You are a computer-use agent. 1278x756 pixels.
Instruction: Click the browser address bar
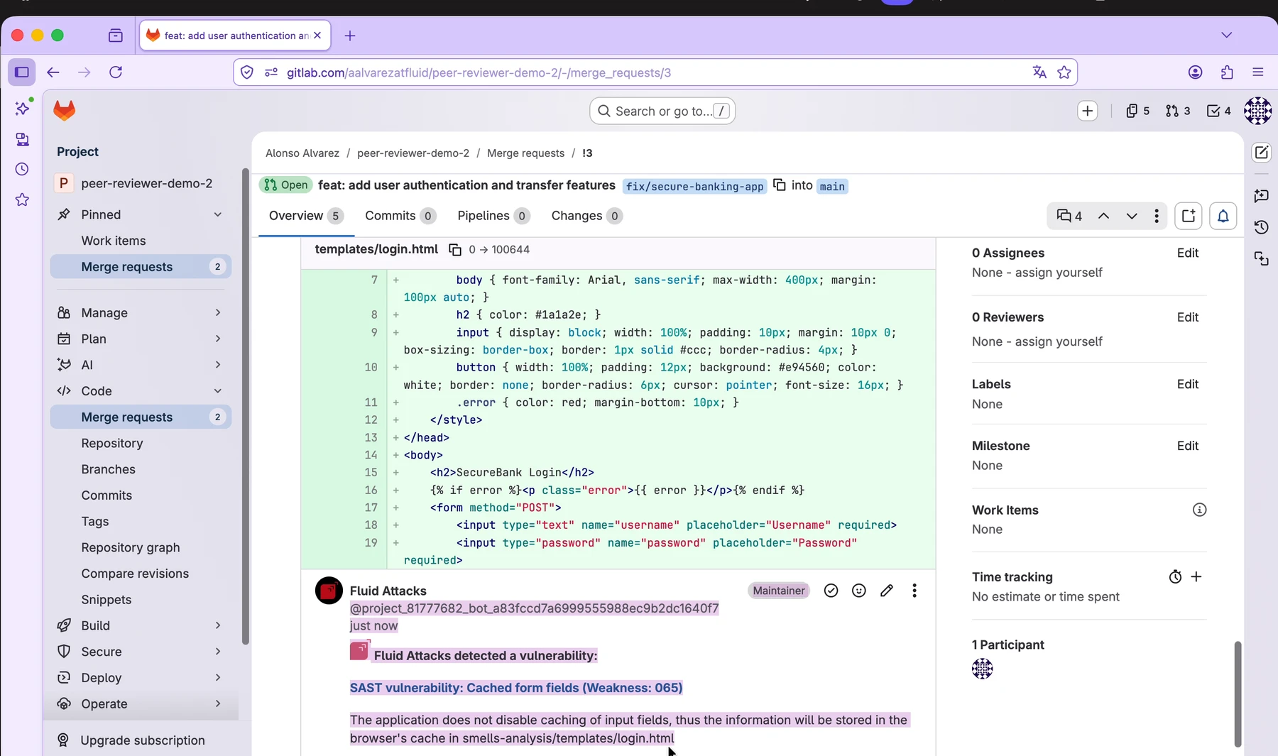[x=656, y=72]
